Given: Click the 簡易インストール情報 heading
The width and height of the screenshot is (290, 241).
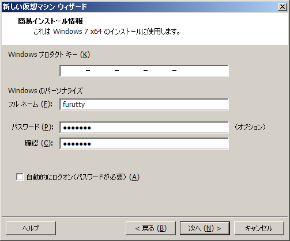Looking at the screenshot, I should pyautogui.click(x=50, y=21).
